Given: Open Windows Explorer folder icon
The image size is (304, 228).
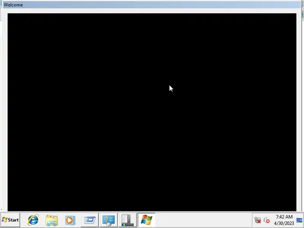Looking at the screenshot, I should tap(52, 220).
